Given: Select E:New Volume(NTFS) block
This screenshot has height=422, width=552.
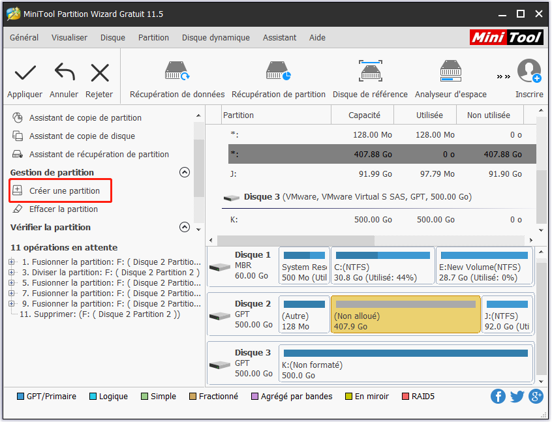Looking at the screenshot, I should click(x=484, y=266).
